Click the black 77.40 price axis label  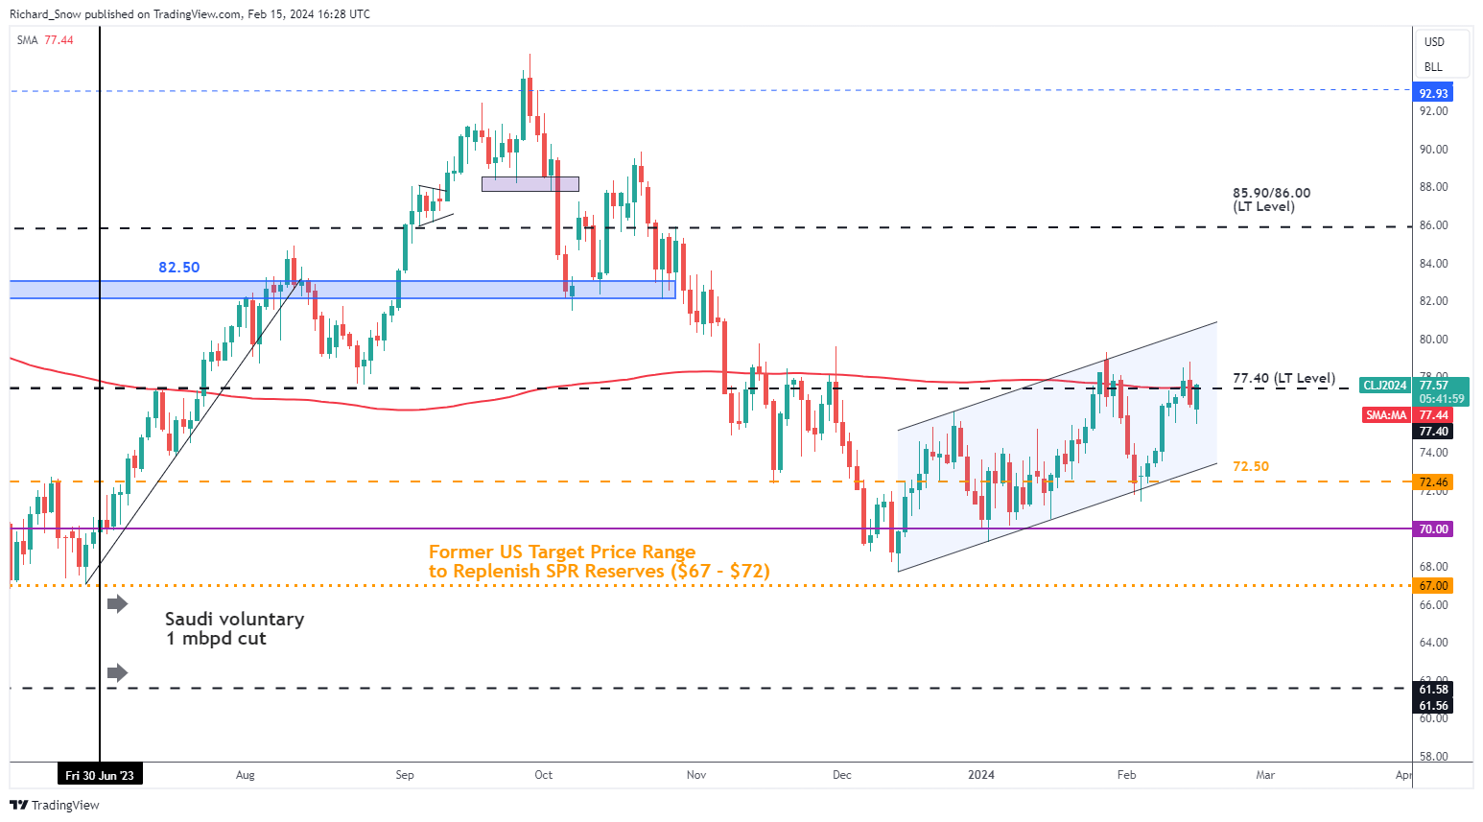pos(1433,432)
